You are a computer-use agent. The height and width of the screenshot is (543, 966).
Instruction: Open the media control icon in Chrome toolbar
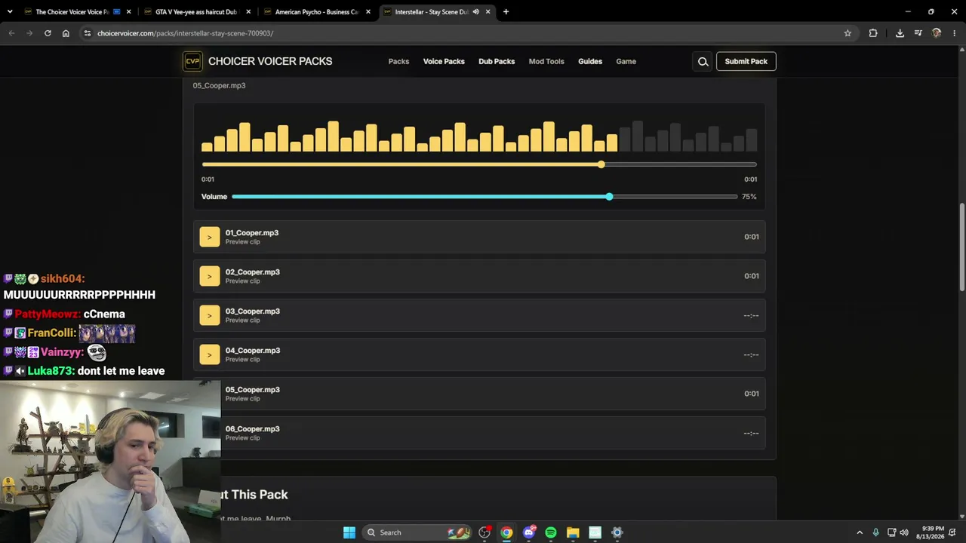coord(918,33)
